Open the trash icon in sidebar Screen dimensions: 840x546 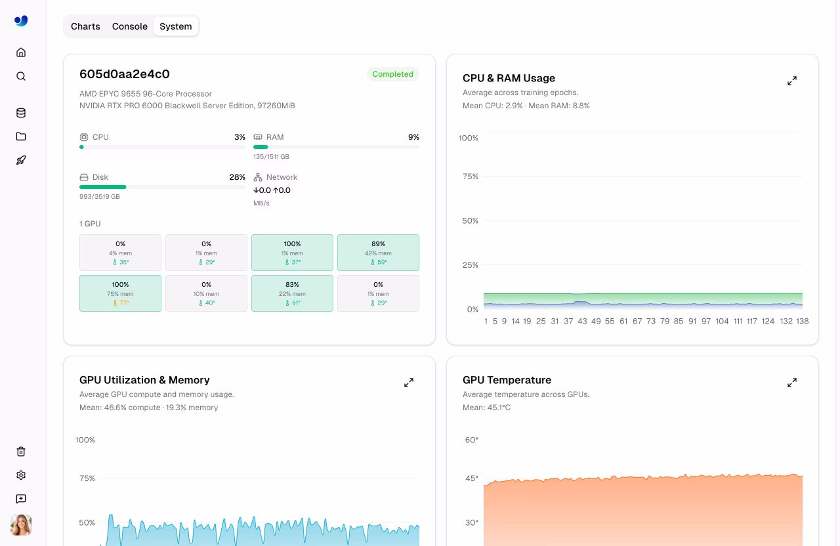click(21, 451)
